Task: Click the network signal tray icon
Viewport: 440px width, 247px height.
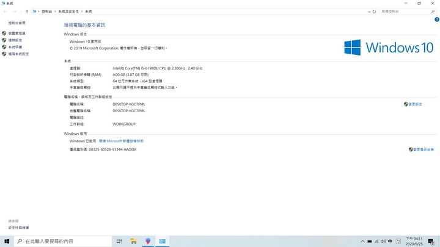Action: (376, 242)
